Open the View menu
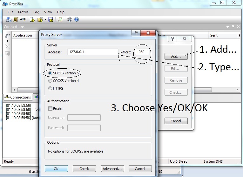 [x=48, y=12]
